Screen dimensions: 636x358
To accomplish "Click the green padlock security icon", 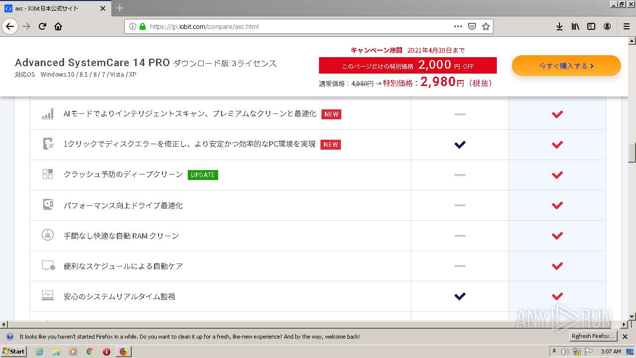I will click(143, 26).
